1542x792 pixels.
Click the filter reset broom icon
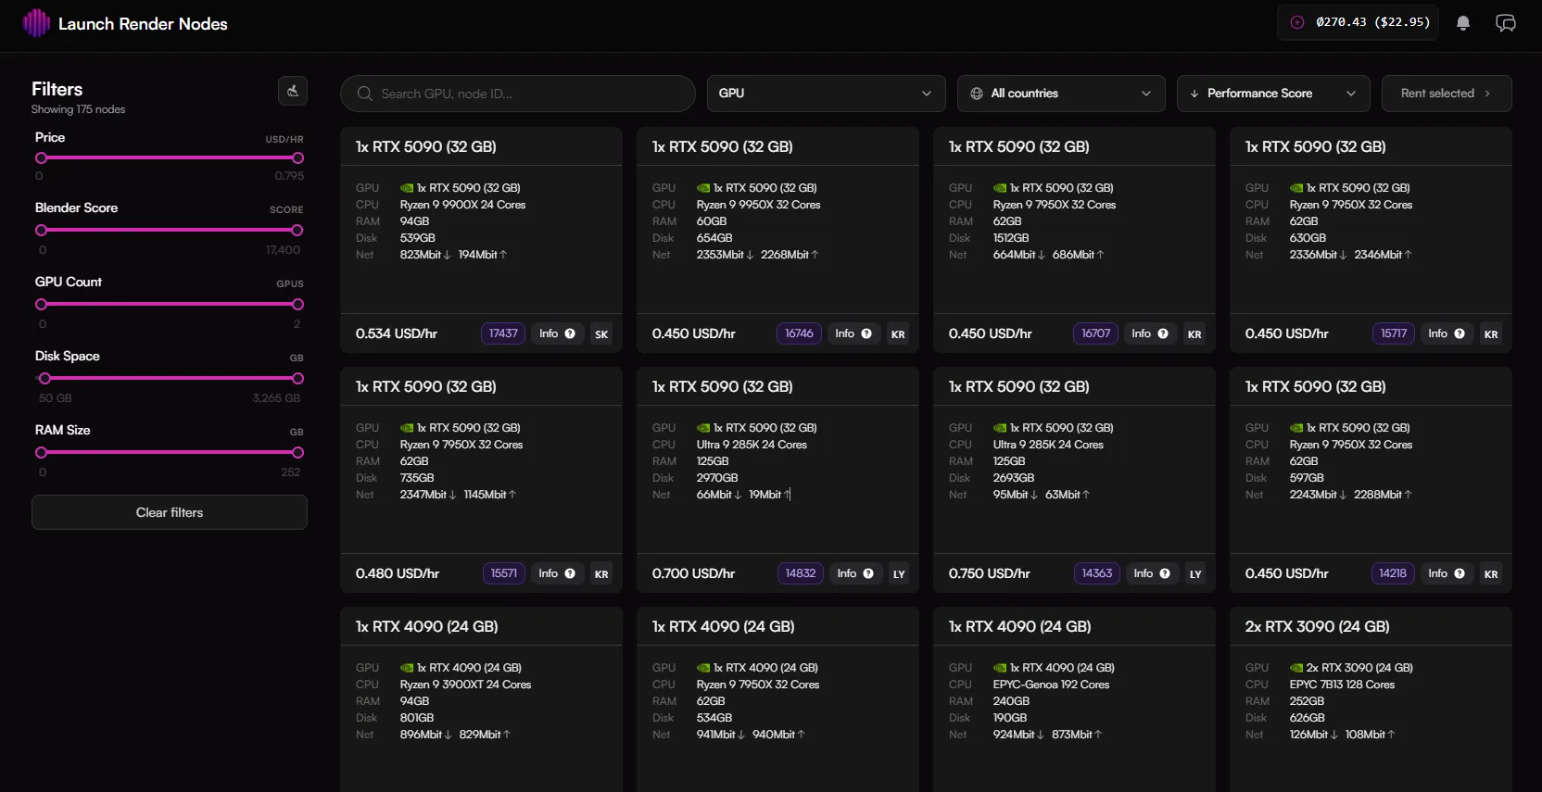pyautogui.click(x=293, y=91)
